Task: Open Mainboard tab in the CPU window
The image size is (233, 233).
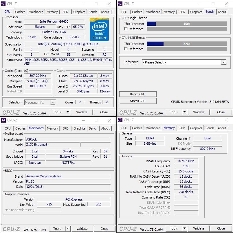Action: click(x=36, y=12)
